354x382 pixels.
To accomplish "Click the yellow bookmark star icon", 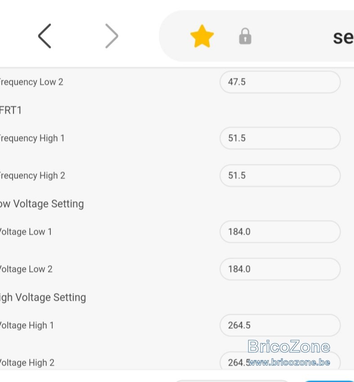I will coord(202,36).
